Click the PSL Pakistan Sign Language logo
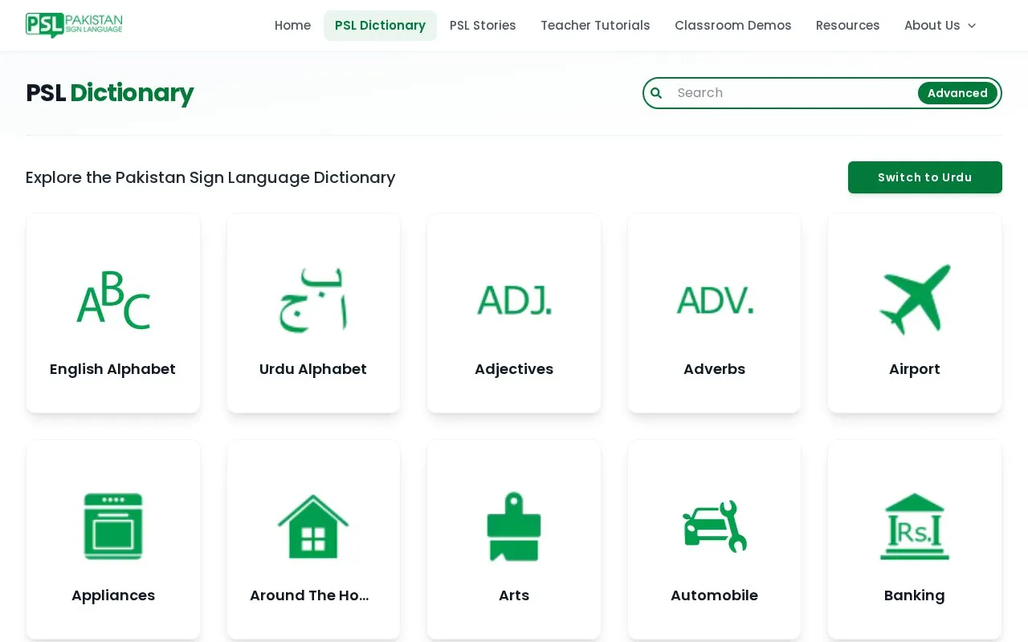The image size is (1028, 642). pos(74,25)
